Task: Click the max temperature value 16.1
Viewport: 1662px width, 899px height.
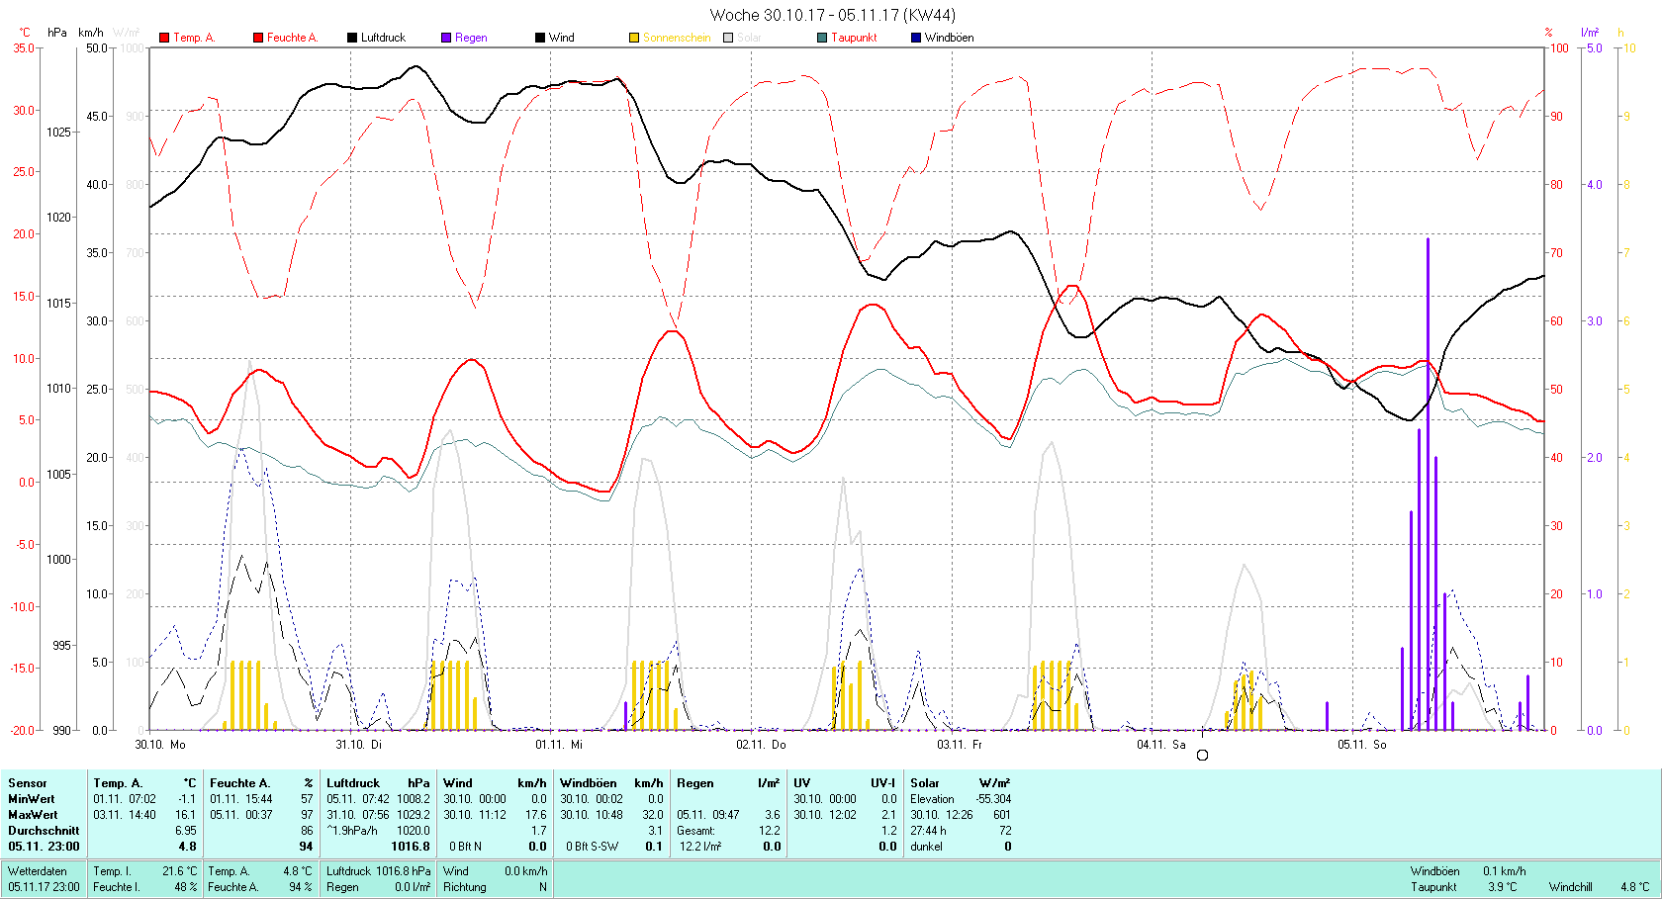Action: (185, 814)
